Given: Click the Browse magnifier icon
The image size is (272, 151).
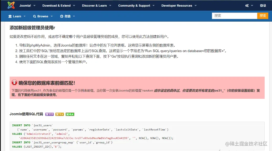Looking at the screenshot, I should tap(34, 16).
